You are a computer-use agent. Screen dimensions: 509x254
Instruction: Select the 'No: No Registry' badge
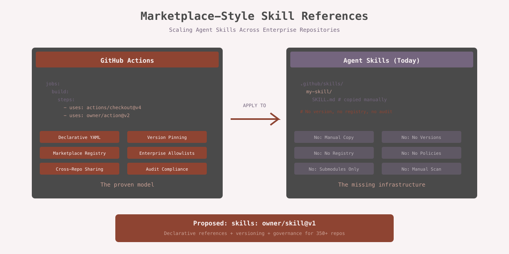pyautogui.click(x=334, y=153)
